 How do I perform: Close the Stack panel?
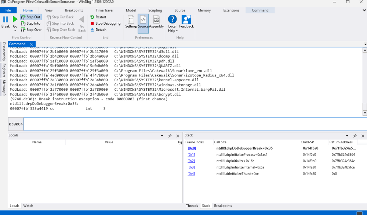click(x=363, y=136)
